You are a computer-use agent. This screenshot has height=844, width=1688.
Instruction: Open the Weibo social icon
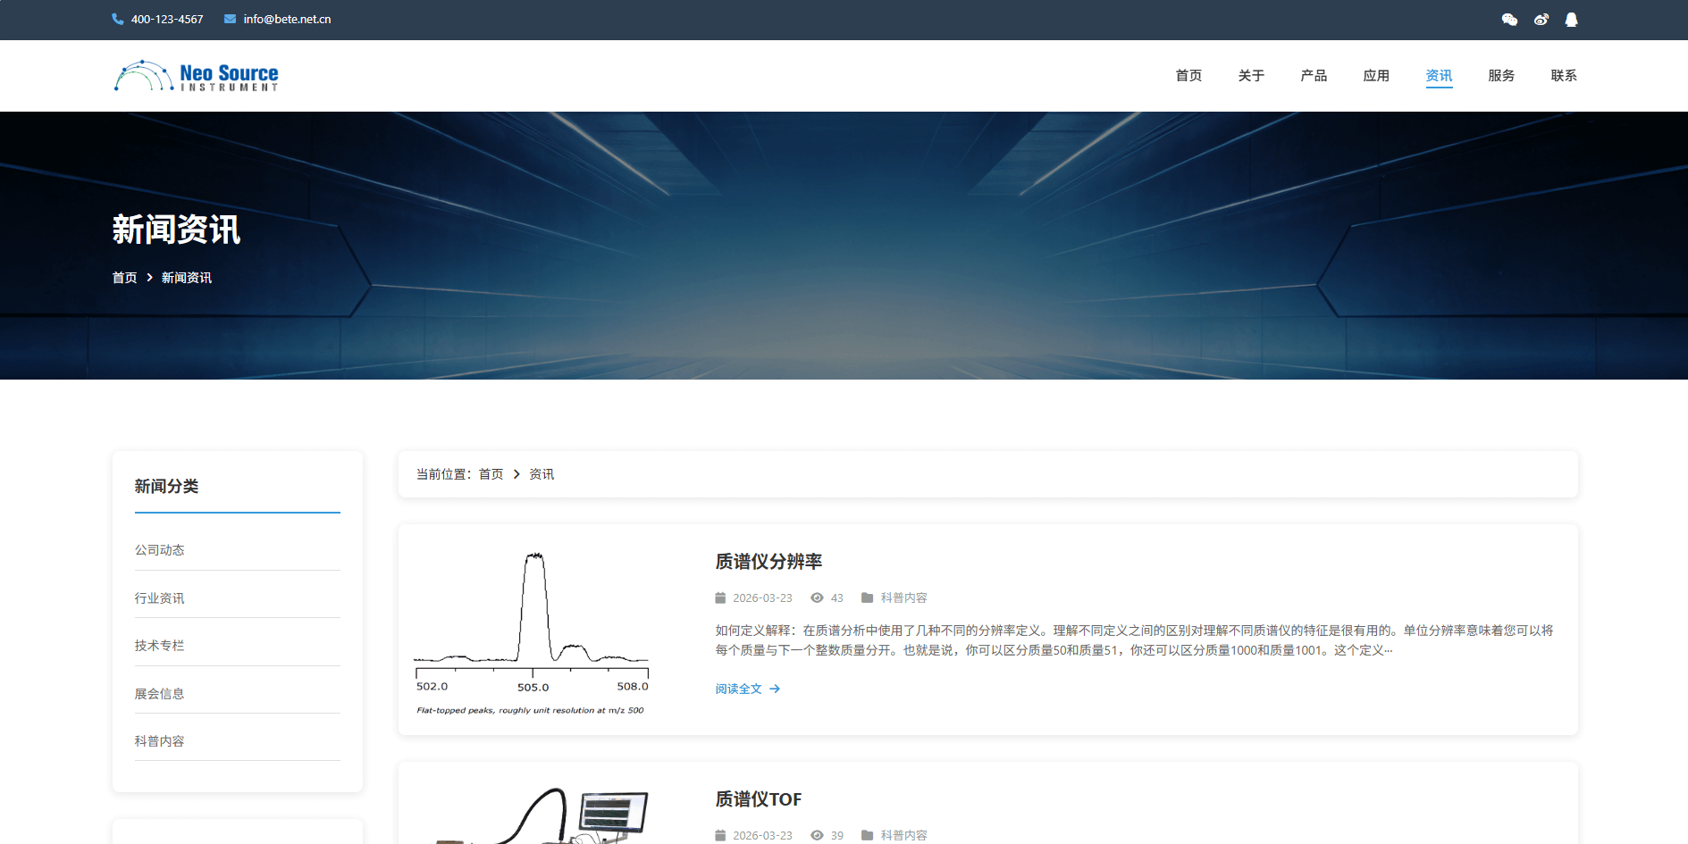pos(1541,20)
